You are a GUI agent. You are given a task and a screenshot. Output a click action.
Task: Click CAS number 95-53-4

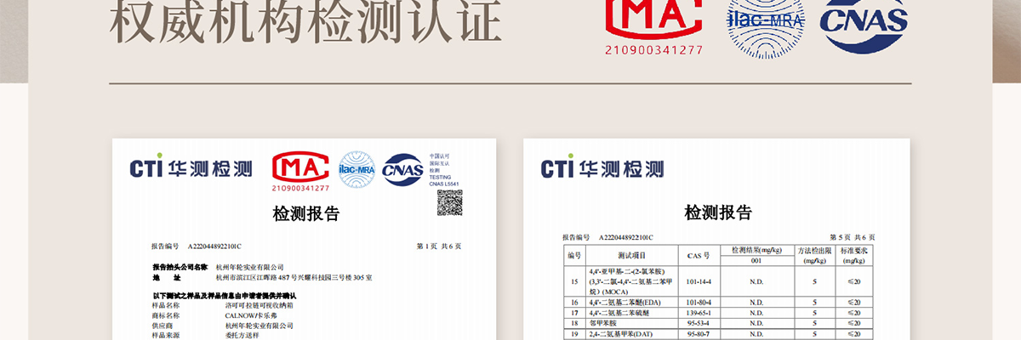699,324
